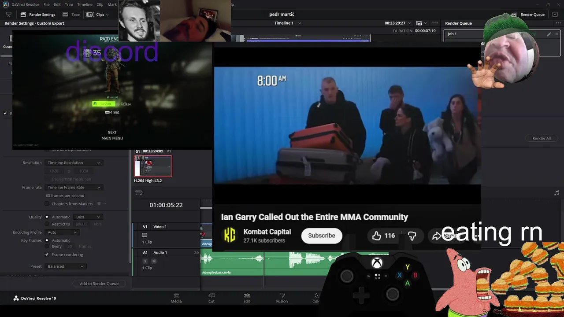Screen dimensions: 564x317
Task: Click the chapter marker color icon
Action: (x=99, y=204)
